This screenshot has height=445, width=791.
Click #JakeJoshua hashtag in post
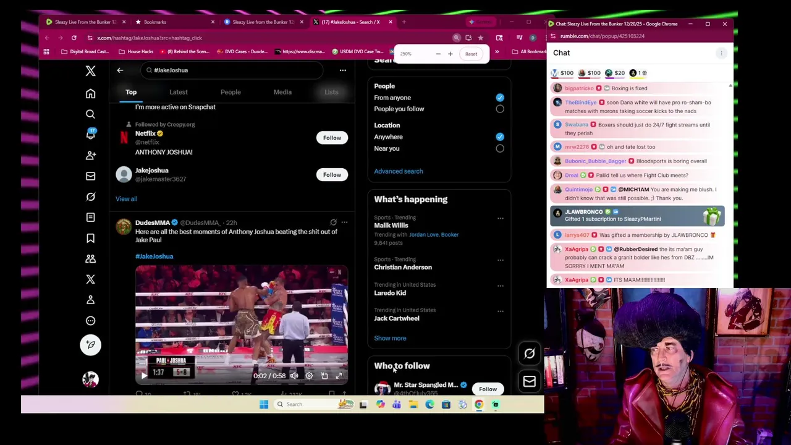(x=154, y=256)
